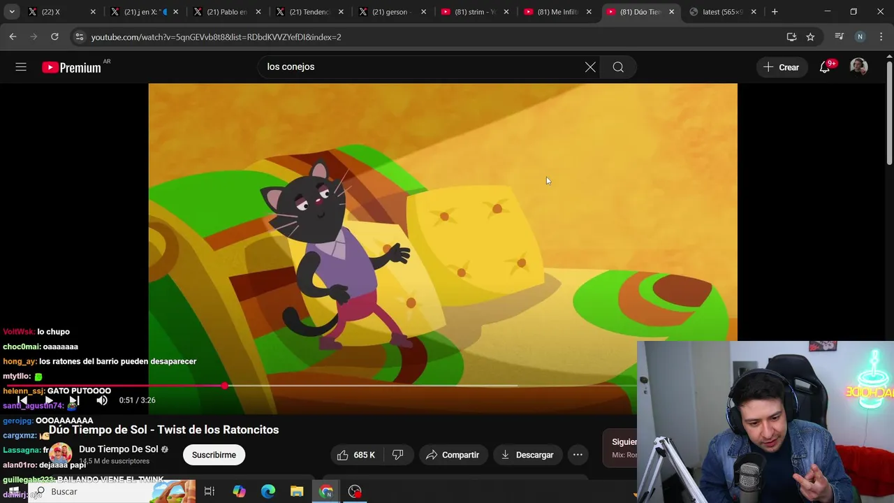Open more actions three-dot button
Viewport: 894px width, 503px height.
coord(578,455)
